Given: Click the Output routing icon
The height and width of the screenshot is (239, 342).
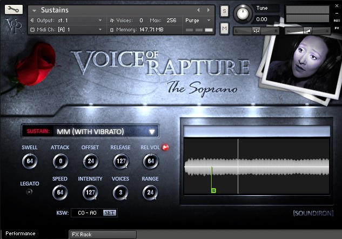Looking at the screenshot, I should tap(32, 21).
